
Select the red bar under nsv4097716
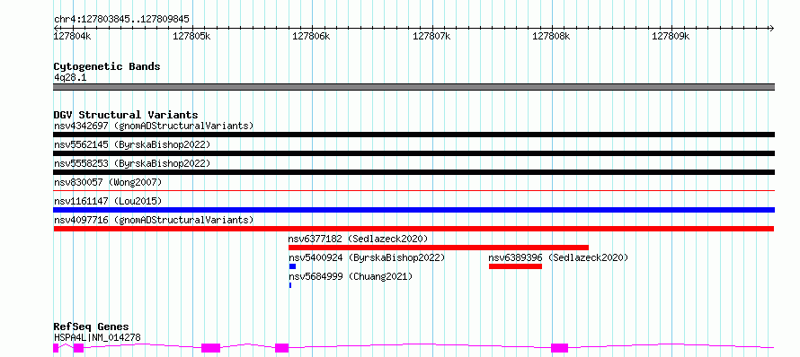pyautogui.click(x=413, y=229)
